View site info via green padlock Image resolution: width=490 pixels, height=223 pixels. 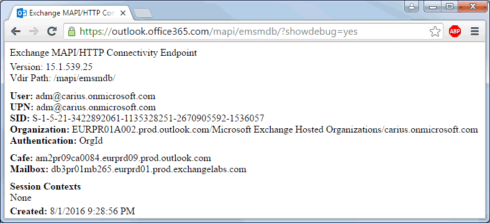coord(72,31)
